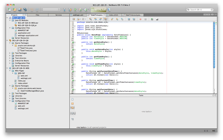The width and height of the screenshot is (223, 140).
Task: Click the Save All toolbar icon
Action: pos(25,9)
